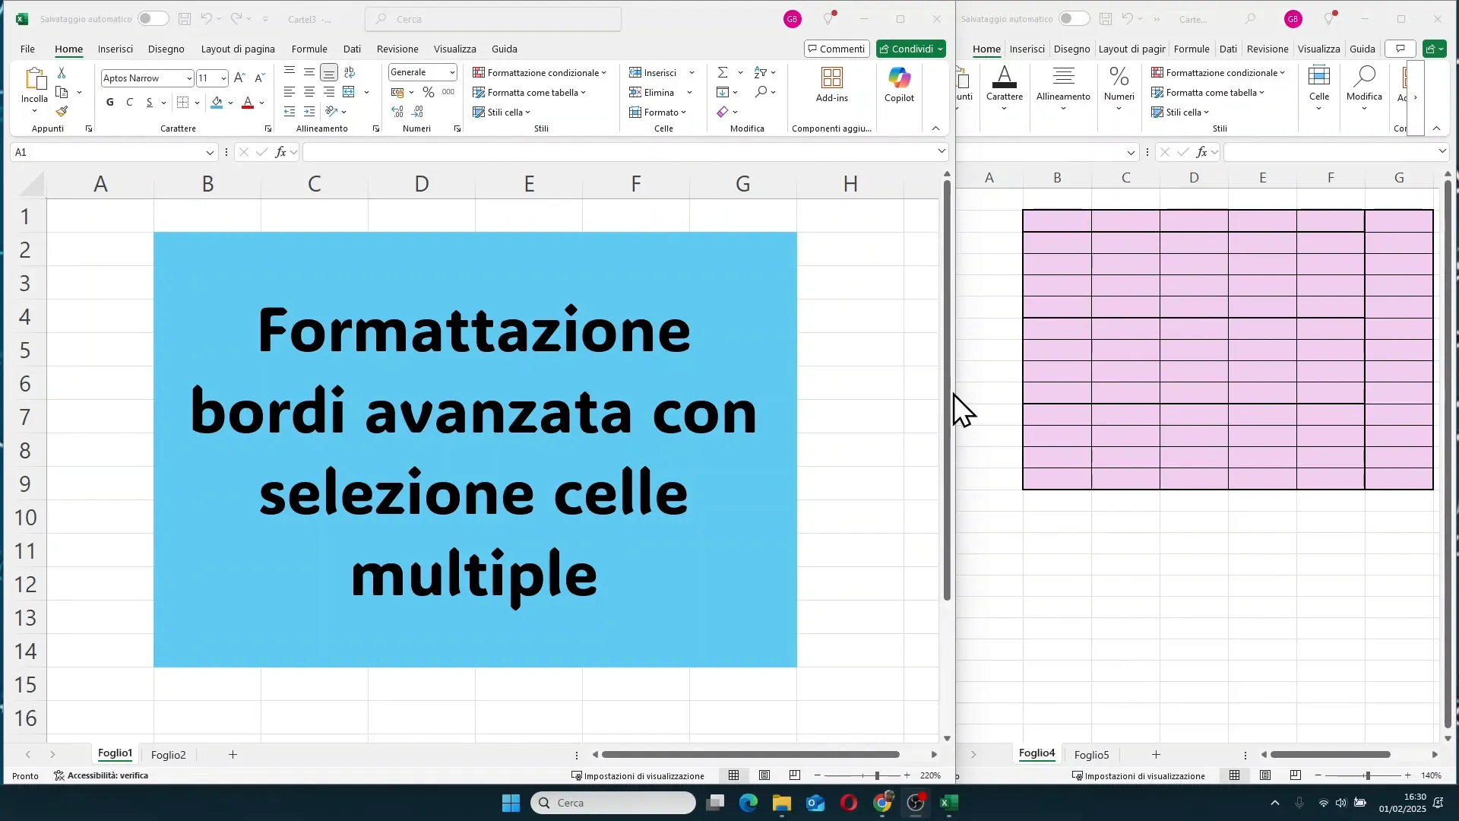Click the search box labeled Cerca in title bar
Image resolution: width=1459 pixels, height=821 pixels.
point(493,19)
